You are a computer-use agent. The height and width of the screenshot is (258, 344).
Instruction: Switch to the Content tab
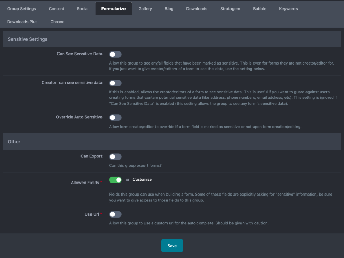point(56,9)
